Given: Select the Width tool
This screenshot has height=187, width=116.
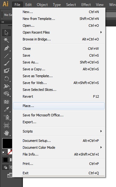Looking at the screenshot, I should (6, 86).
